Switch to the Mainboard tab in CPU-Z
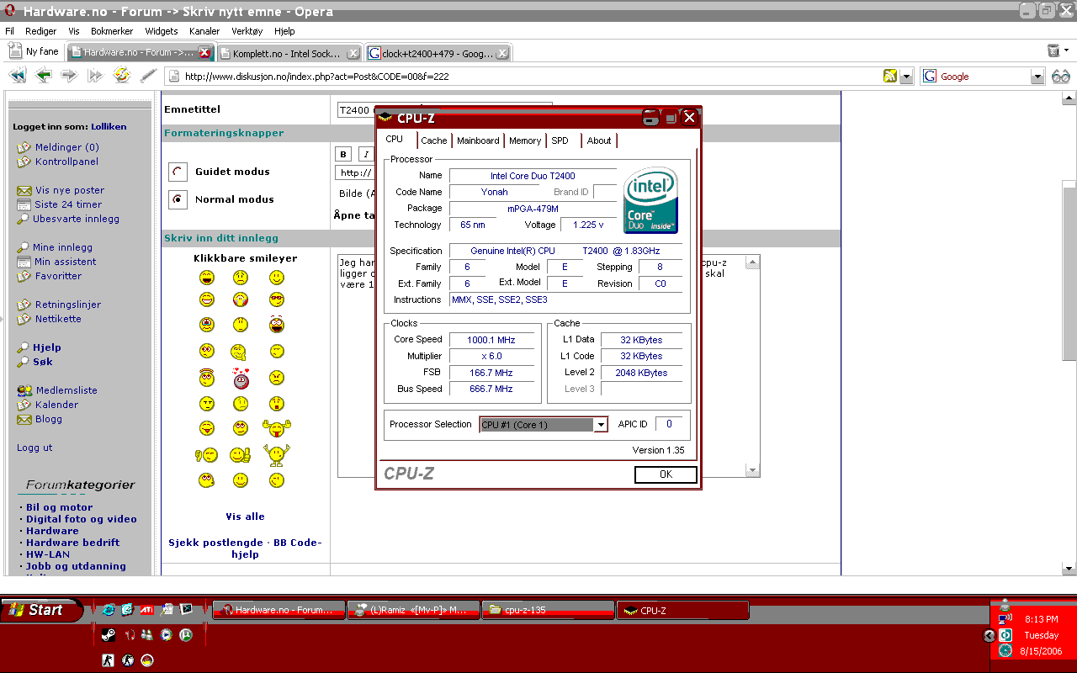Image resolution: width=1077 pixels, height=673 pixels. click(x=478, y=140)
